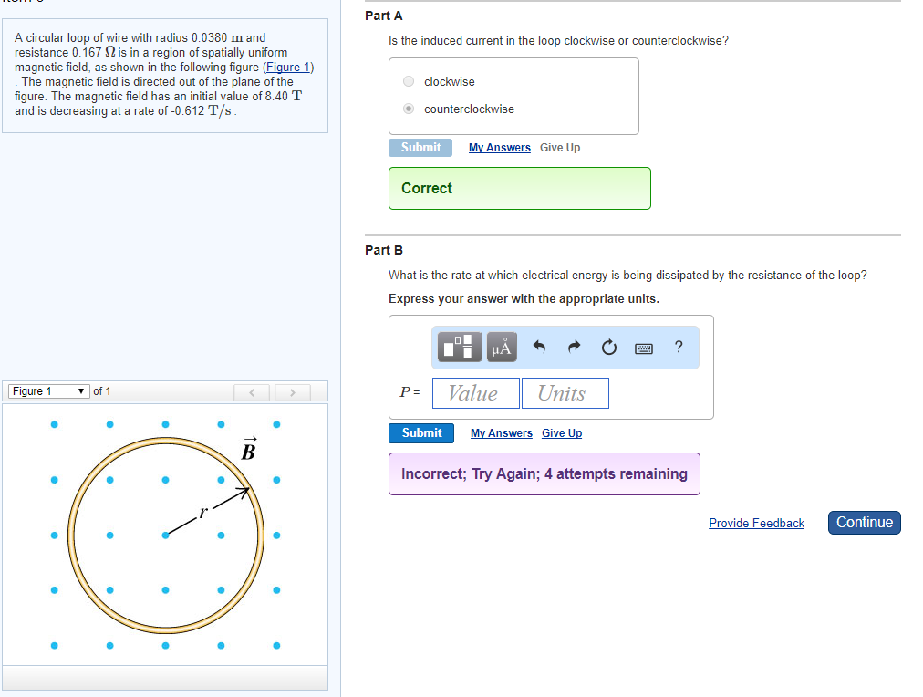Click the previous figure arrow
923x697 pixels.
click(x=252, y=391)
